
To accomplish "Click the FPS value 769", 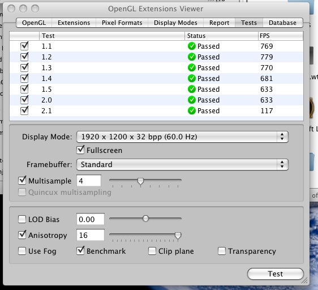I will pos(267,46).
